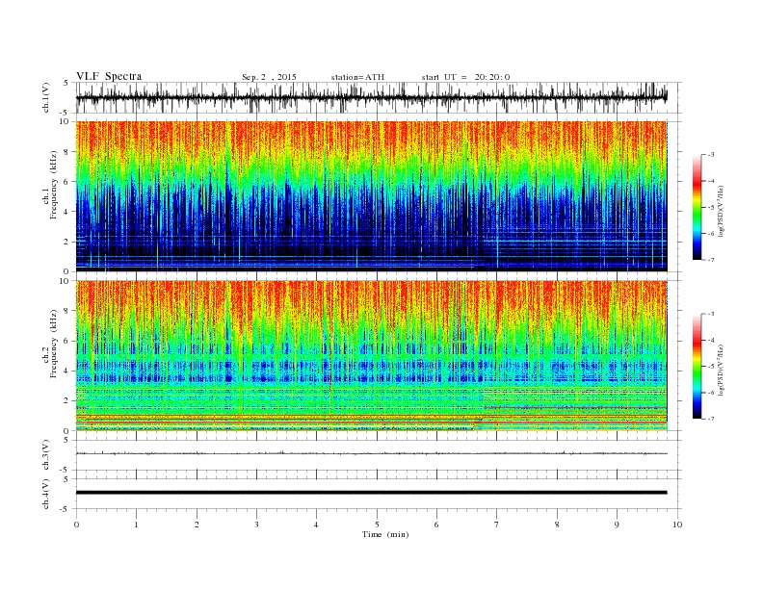Click the upper color scale bar

[x=697, y=207]
